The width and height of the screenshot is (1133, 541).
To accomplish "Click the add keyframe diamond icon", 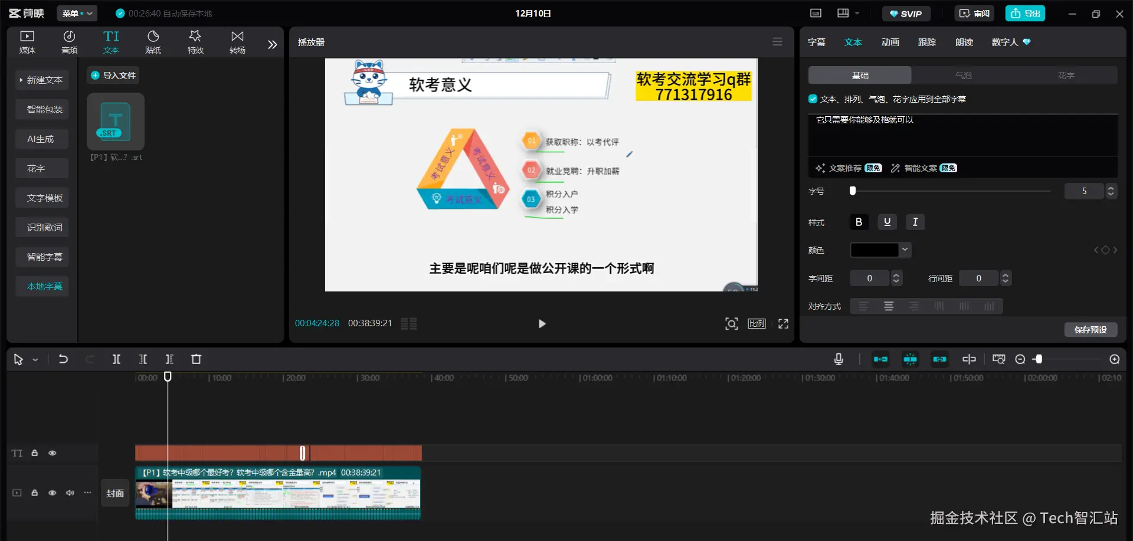I will pyautogui.click(x=1105, y=250).
